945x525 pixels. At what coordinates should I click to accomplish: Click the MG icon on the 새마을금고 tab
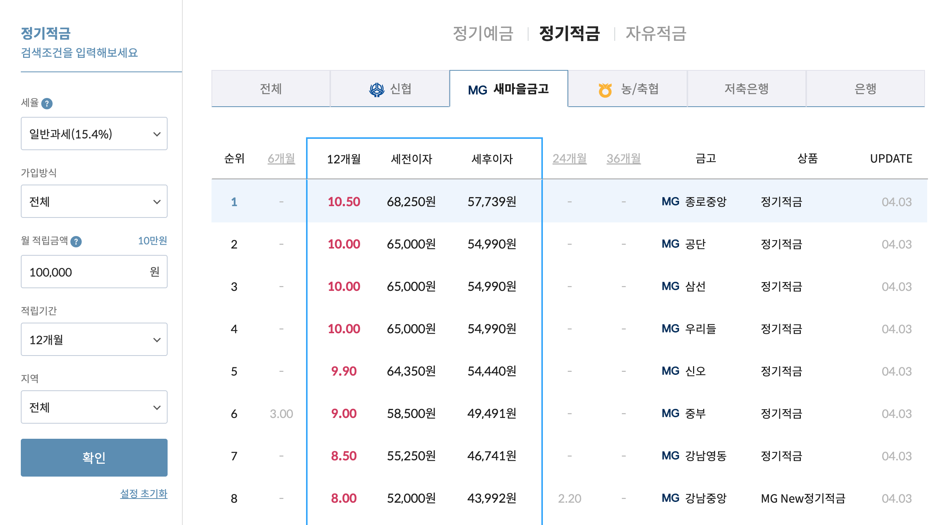477,90
